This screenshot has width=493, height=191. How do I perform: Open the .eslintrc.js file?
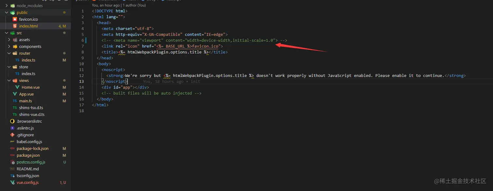point(25,128)
